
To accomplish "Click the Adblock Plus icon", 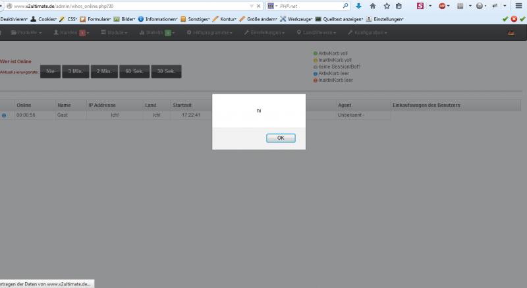I will tap(442, 6).
